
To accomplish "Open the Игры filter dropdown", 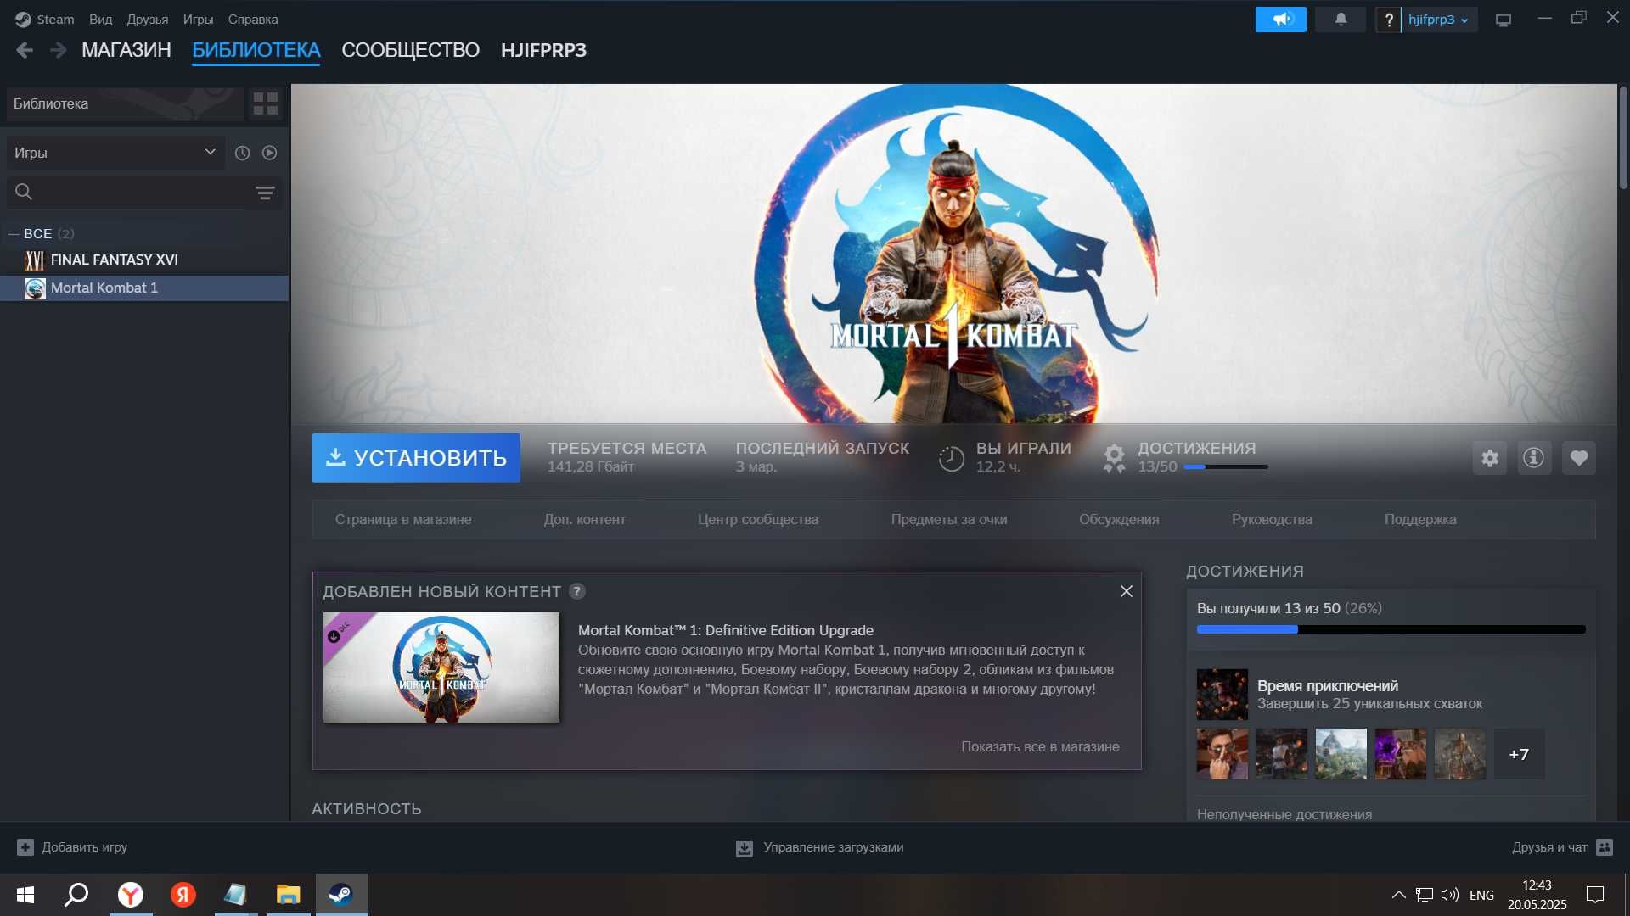I will pos(115,153).
